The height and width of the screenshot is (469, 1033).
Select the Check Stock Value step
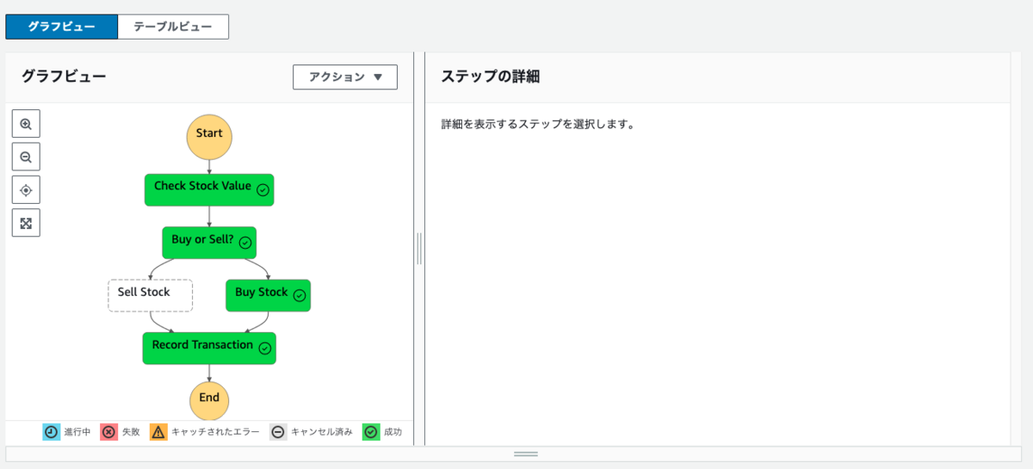[209, 189]
